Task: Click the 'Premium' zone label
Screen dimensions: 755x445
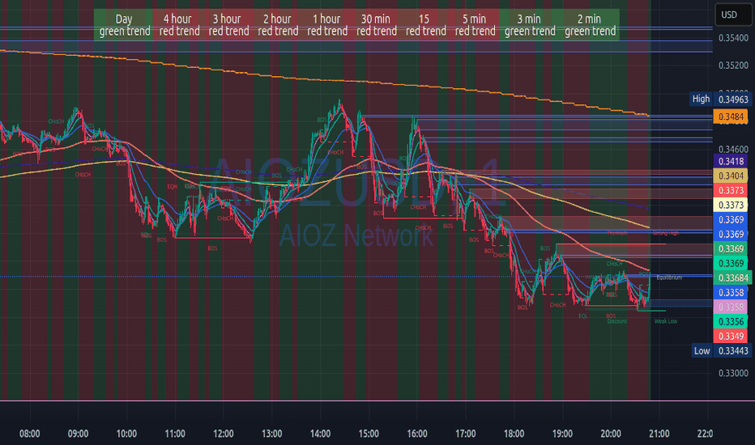Action: [x=617, y=233]
